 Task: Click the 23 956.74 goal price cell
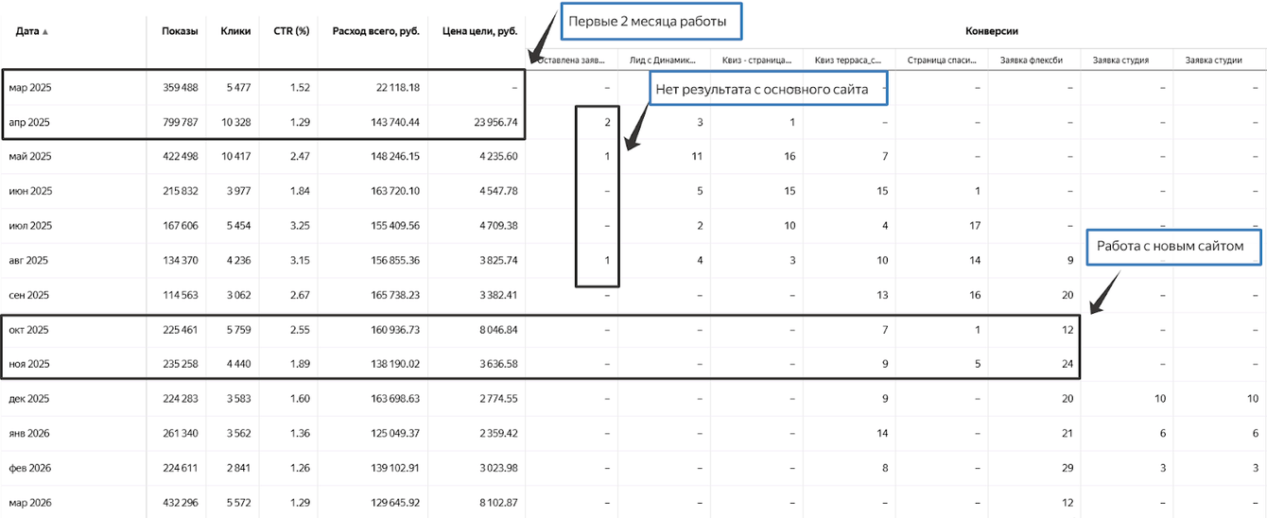pyautogui.click(x=487, y=122)
